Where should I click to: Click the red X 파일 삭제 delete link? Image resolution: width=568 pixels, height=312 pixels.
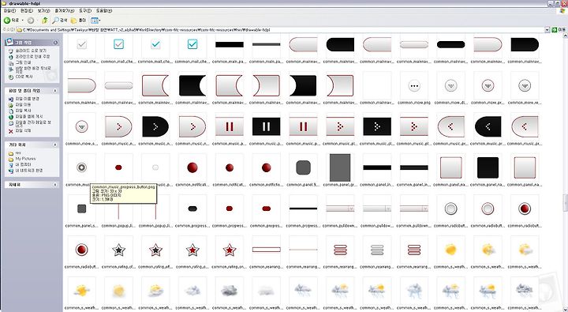[x=20, y=131]
